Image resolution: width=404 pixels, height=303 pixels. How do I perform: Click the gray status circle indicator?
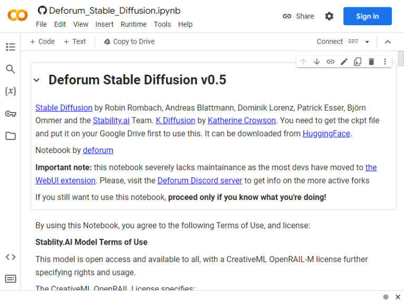[386, 297]
